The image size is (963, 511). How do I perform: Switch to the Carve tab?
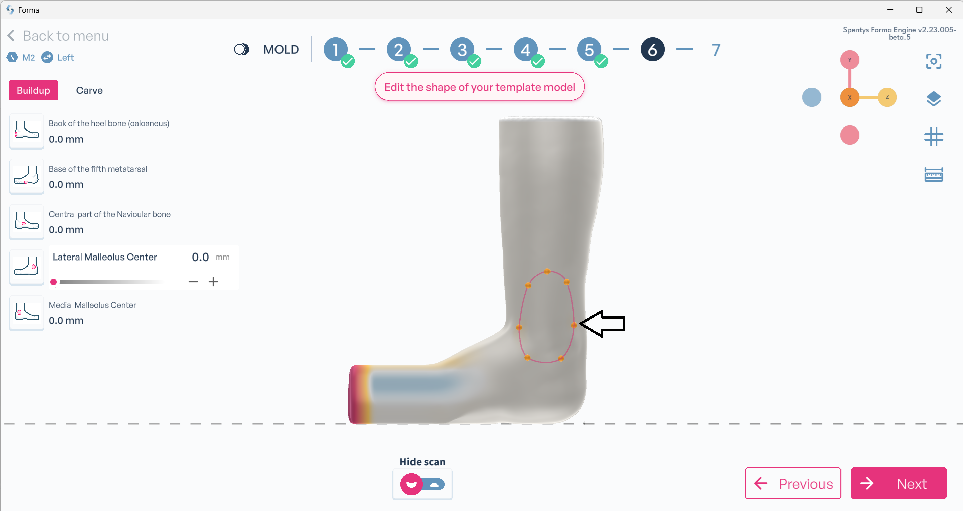coord(89,90)
